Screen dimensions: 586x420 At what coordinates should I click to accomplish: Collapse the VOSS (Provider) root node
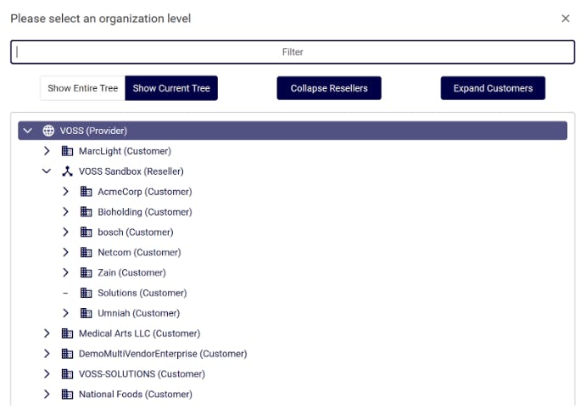point(28,131)
